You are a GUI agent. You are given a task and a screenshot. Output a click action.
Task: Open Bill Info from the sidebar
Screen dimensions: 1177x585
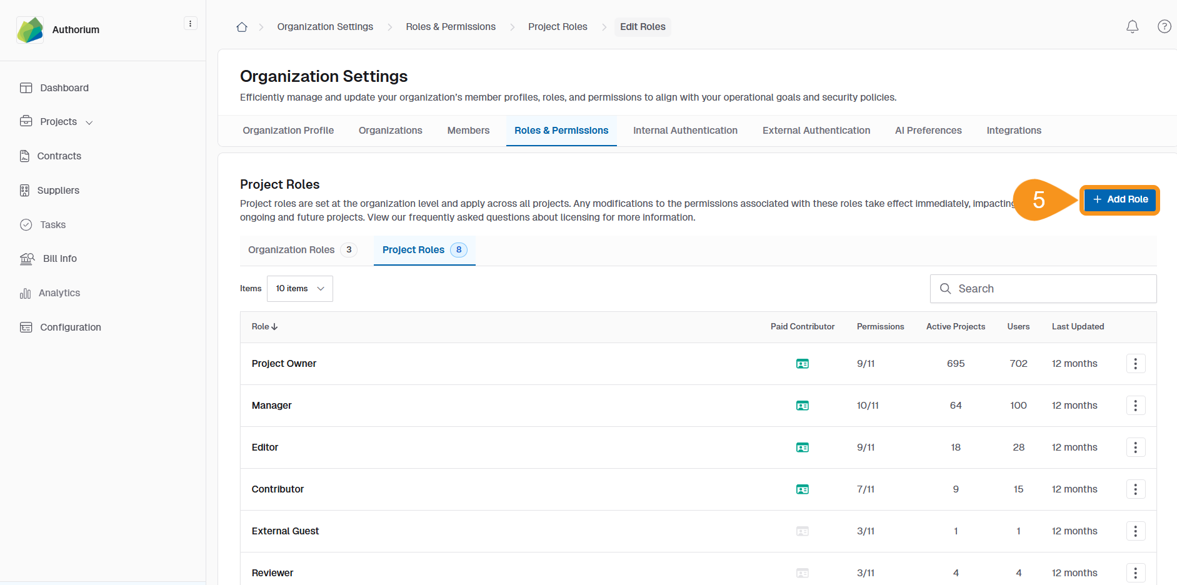59,258
